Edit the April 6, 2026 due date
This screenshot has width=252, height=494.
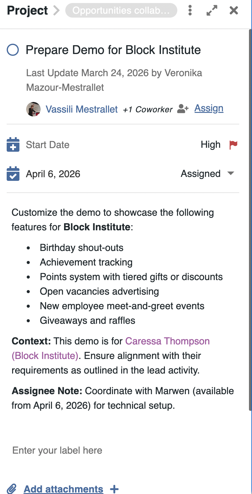53,174
